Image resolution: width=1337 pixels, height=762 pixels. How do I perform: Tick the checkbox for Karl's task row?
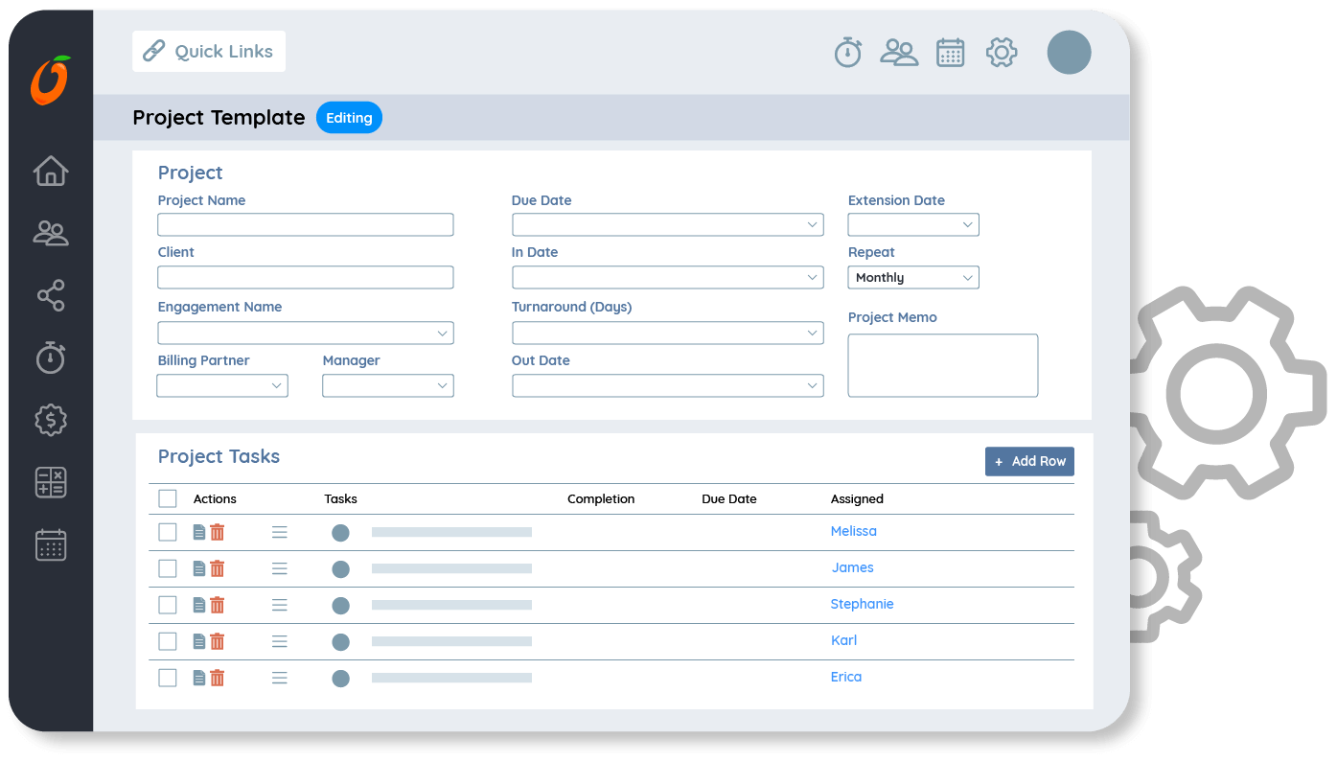pos(168,641)
